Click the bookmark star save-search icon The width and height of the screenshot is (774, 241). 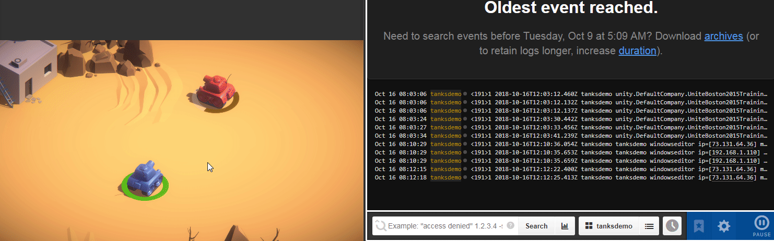pos(699,226)
